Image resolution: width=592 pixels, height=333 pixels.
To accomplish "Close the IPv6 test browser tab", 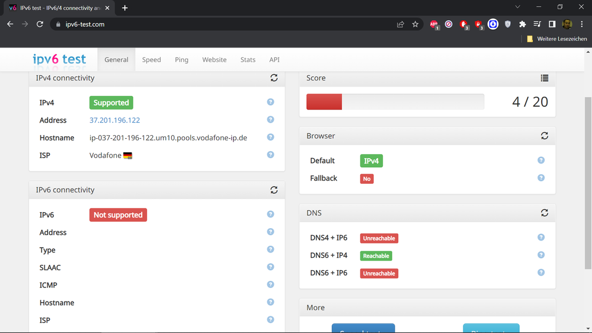I will tap(107, 8).
